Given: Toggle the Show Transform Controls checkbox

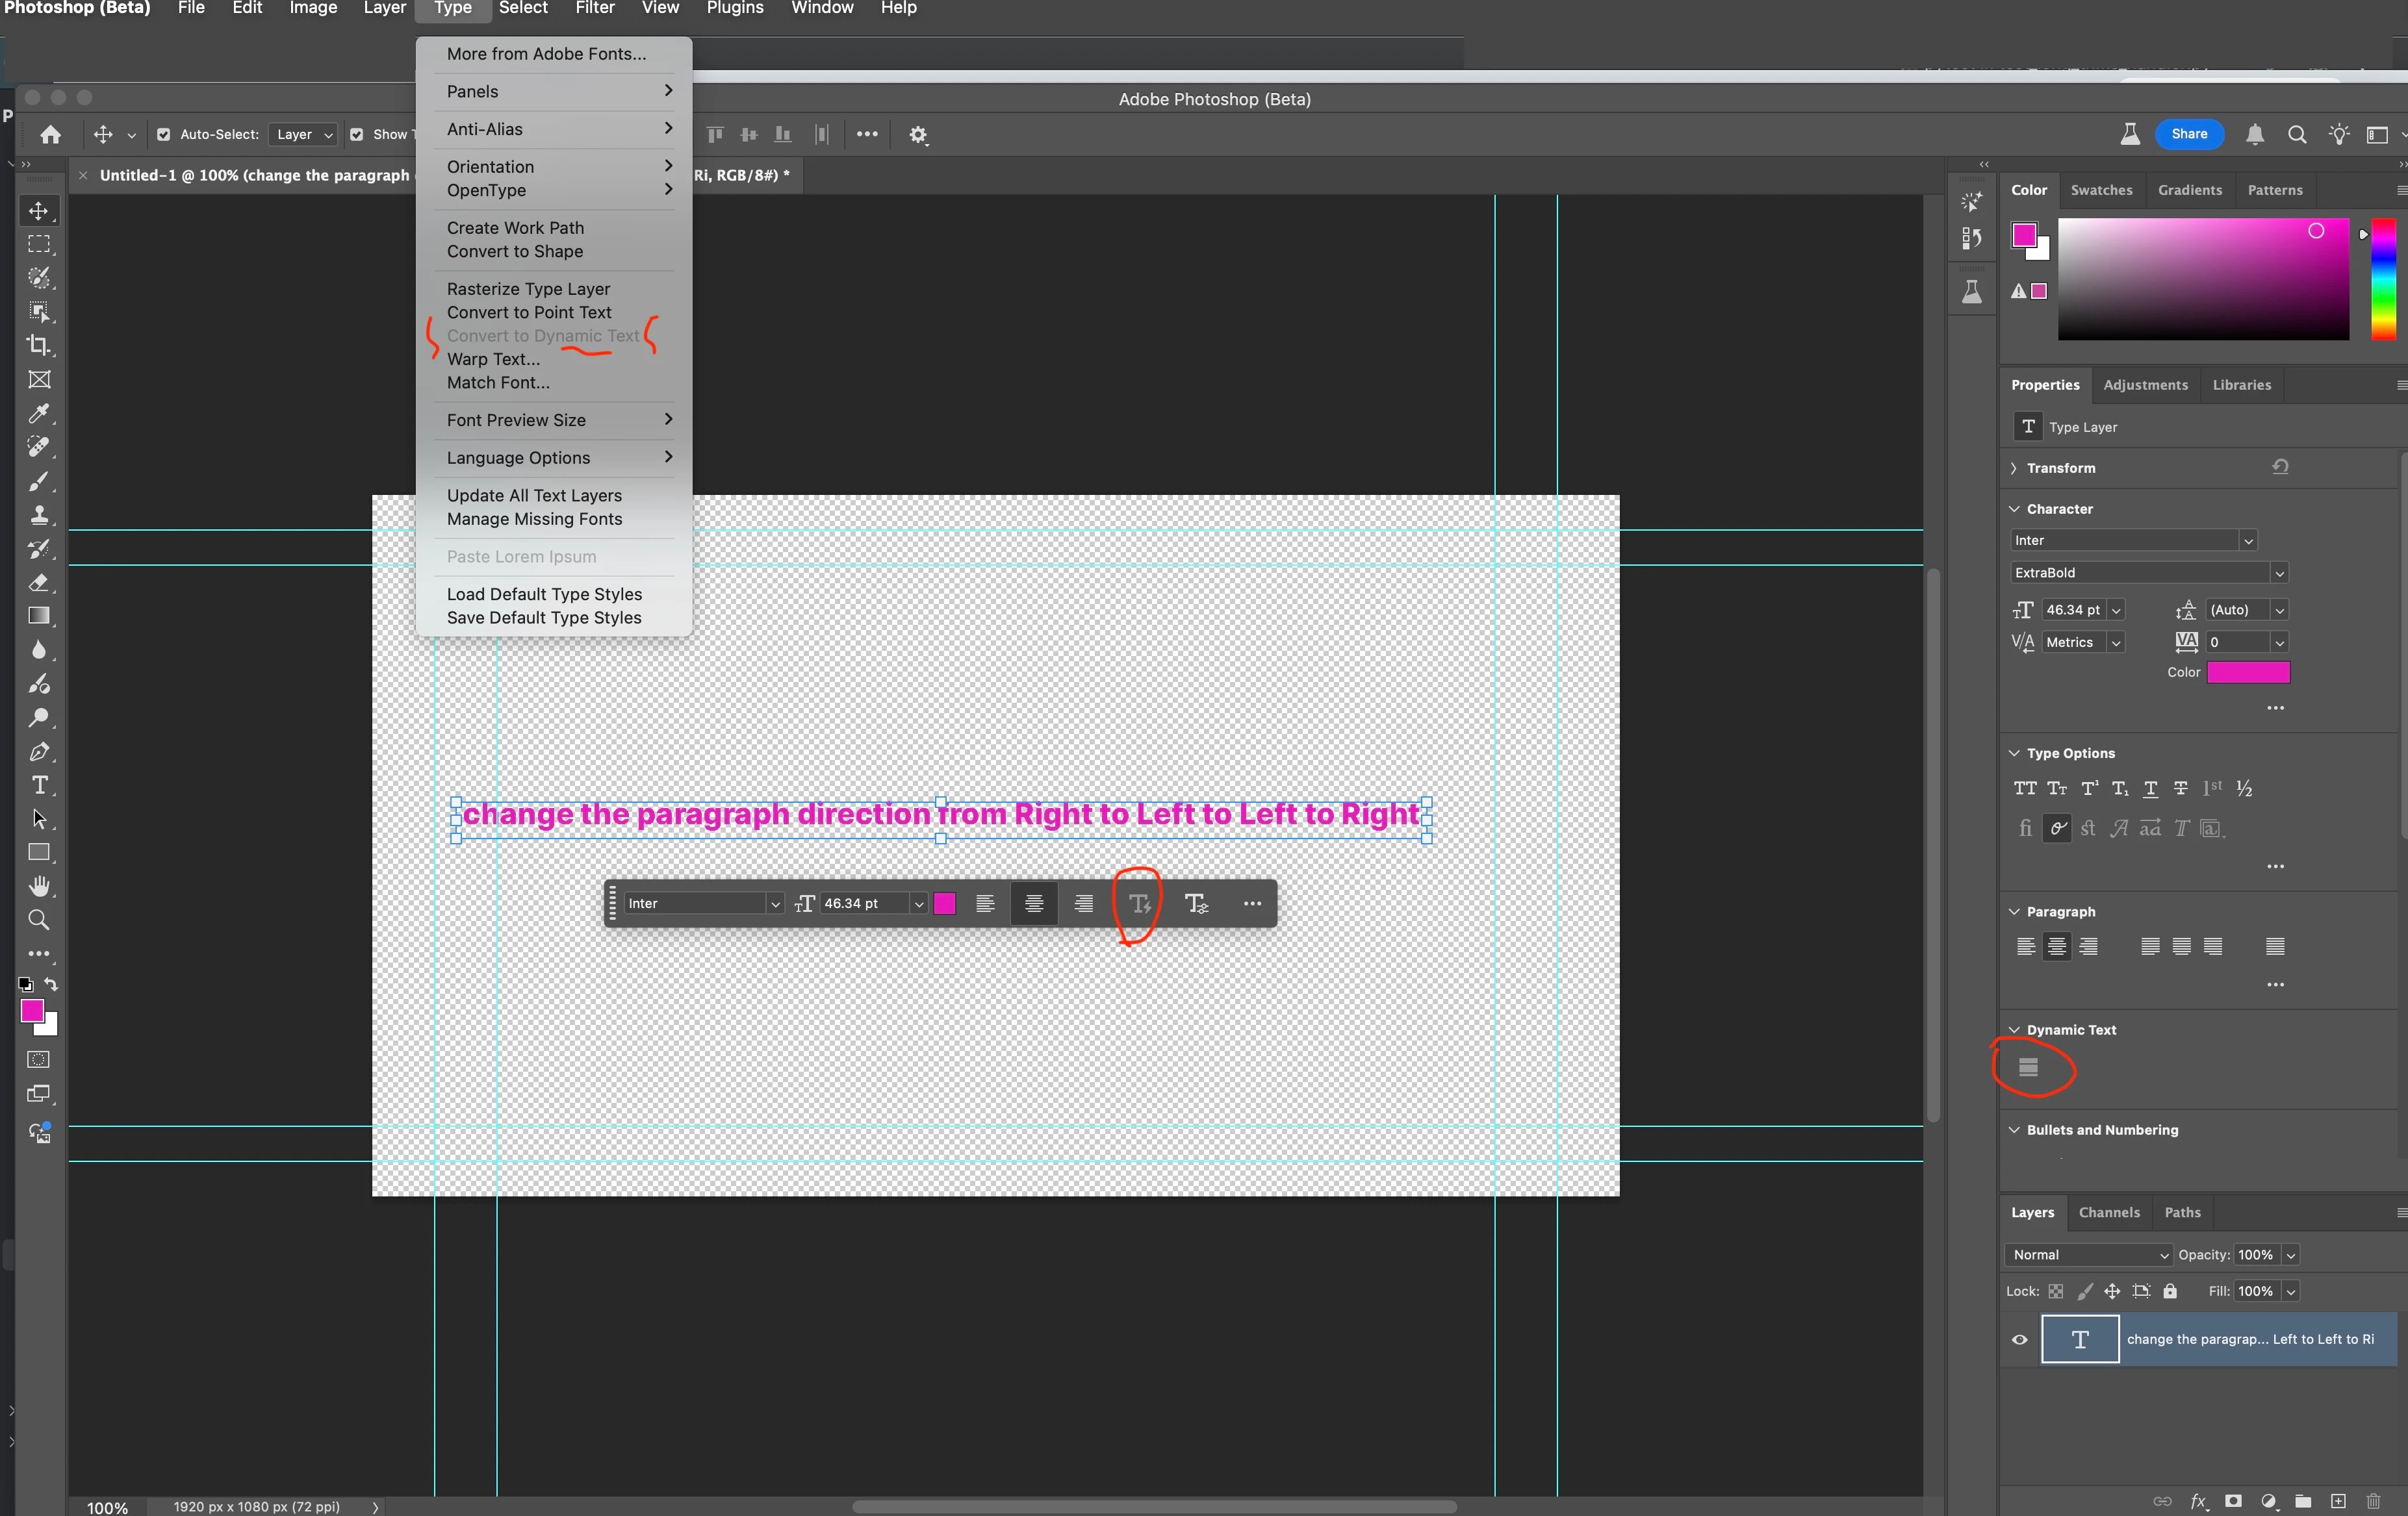Looking at the screenshot, I should pos(356,135).
